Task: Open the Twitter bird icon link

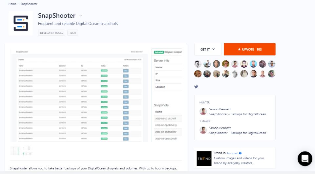Action: 196,87
